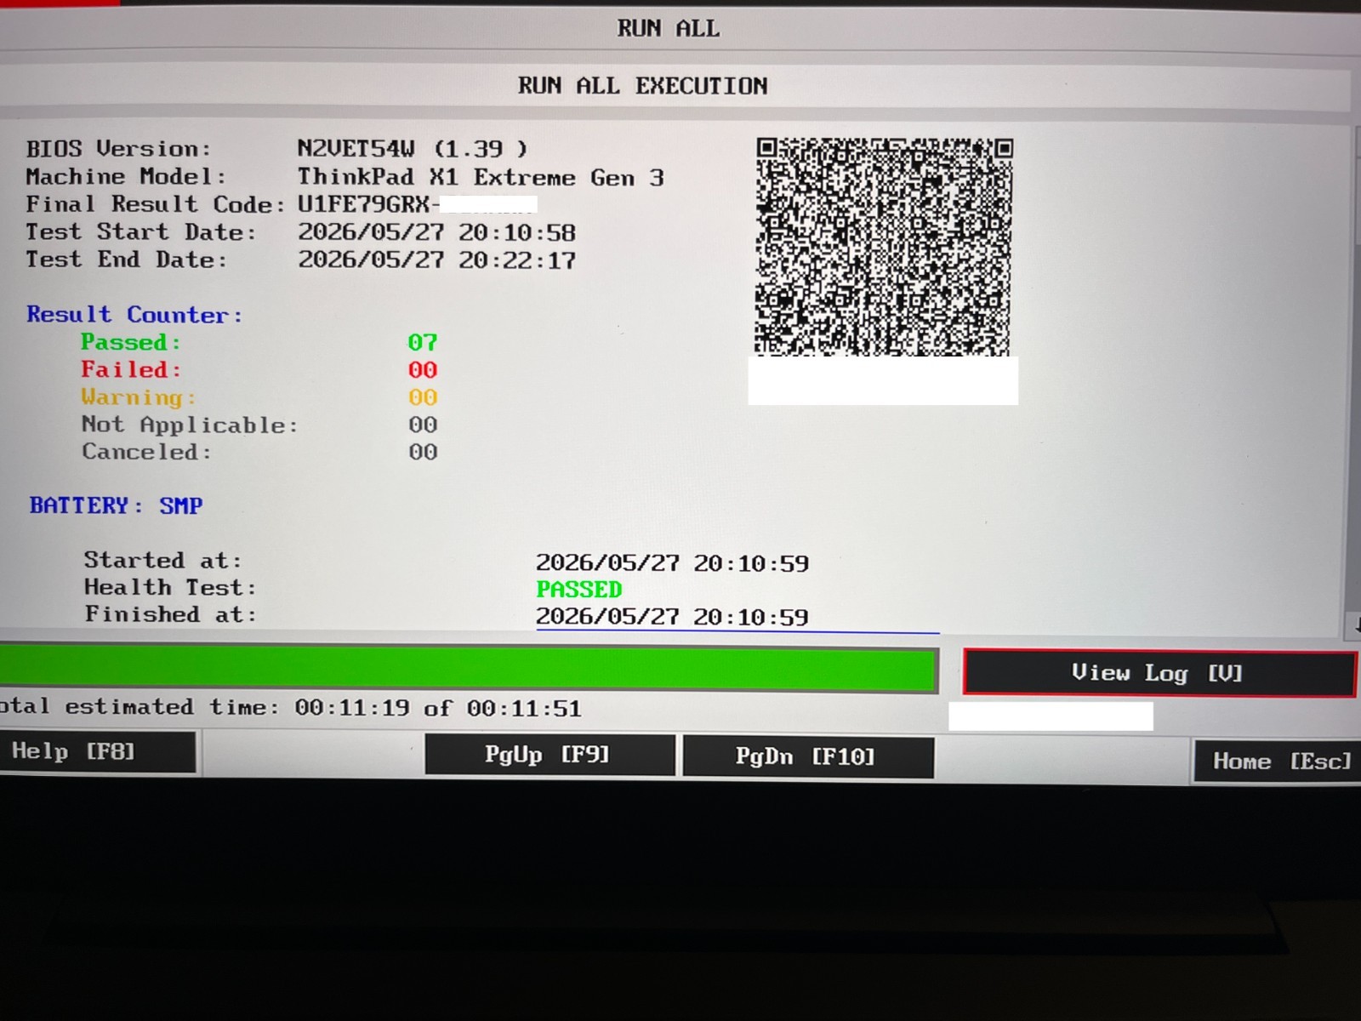Viewport: 1361px width, 1021px height.
Task: Click the Test End Date label
Action: pos(126,260)
